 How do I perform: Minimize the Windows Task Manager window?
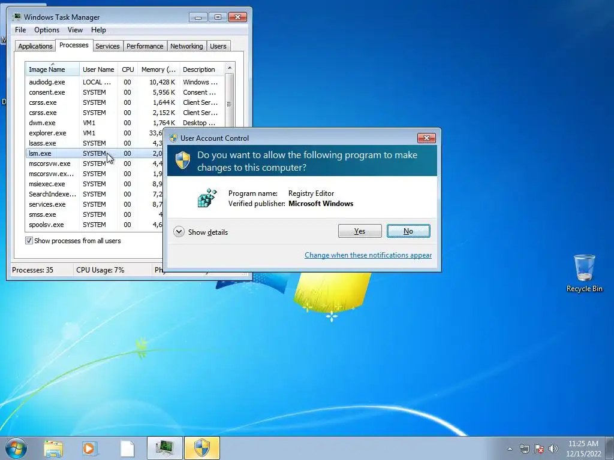(x=198, y=17)
